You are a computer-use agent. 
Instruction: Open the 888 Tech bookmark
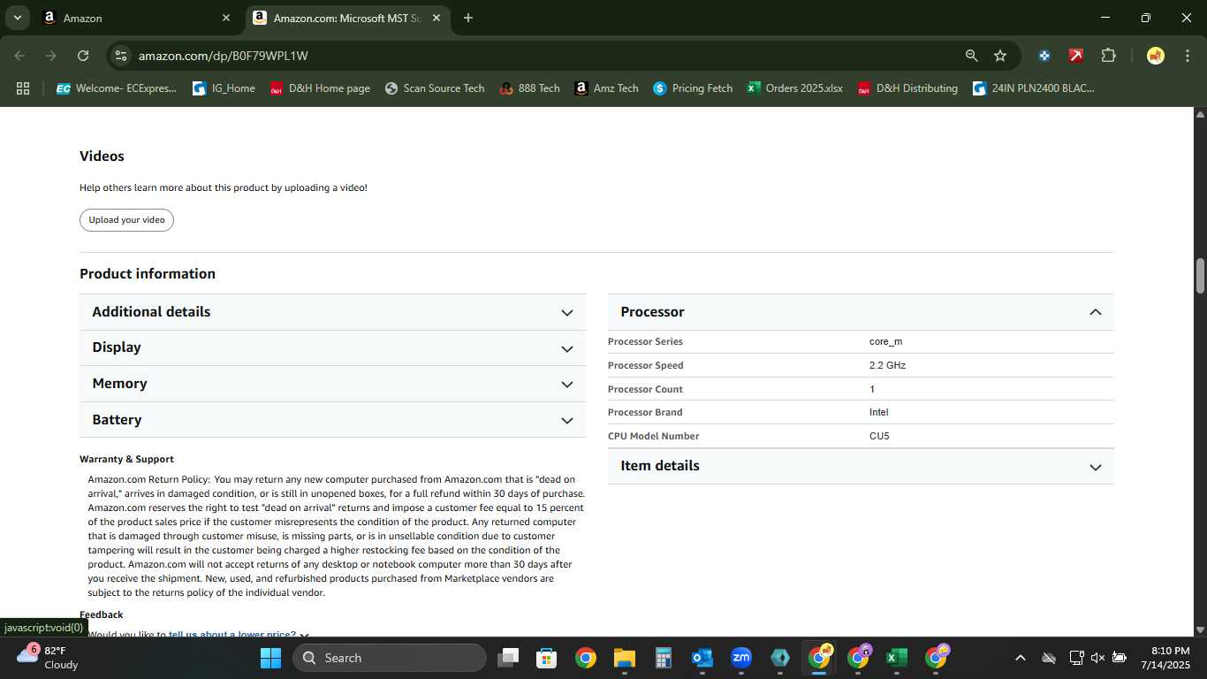click(x=529, y=88)
